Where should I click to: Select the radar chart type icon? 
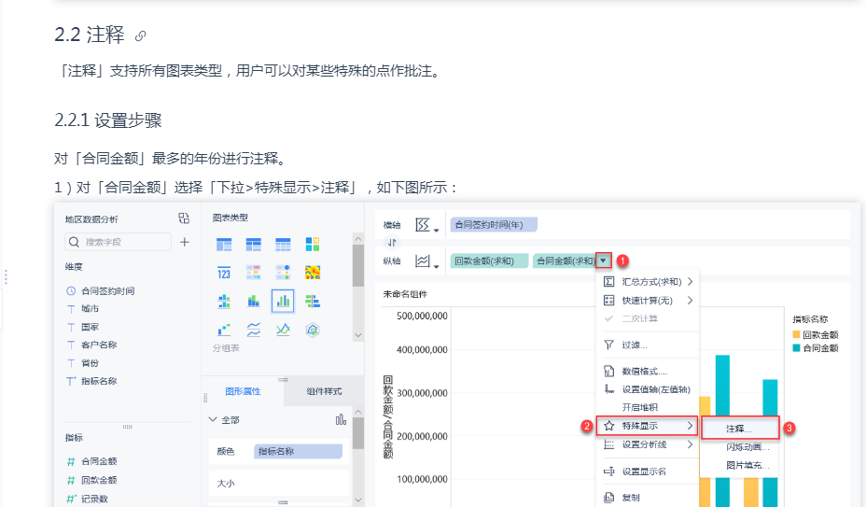(x=313, y=331)
